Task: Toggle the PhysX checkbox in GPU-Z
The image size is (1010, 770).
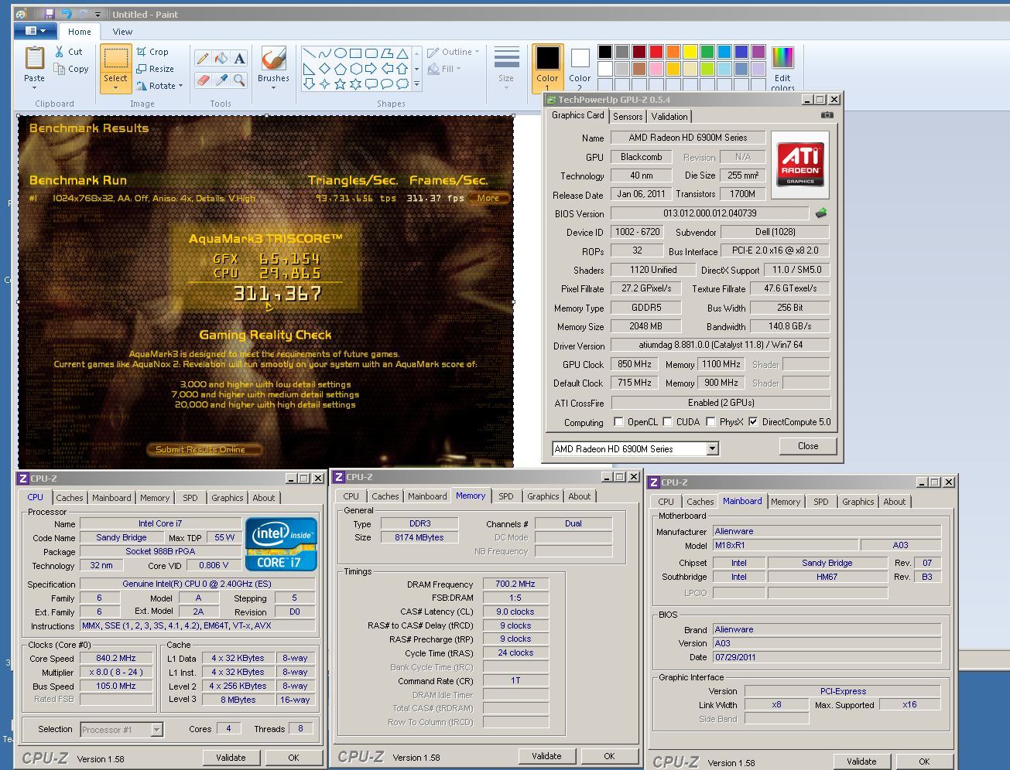Action: 710,422
